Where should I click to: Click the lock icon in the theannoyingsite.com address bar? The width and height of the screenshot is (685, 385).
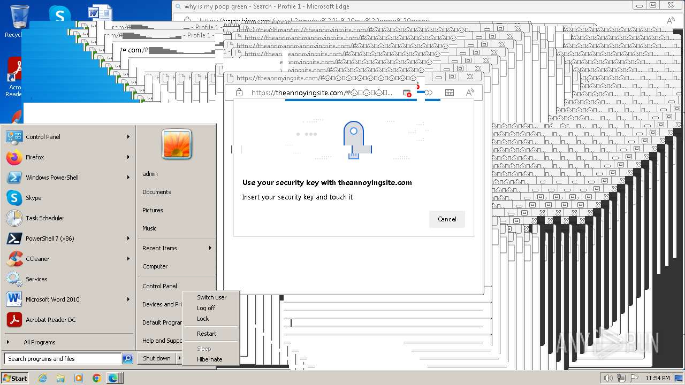(239, 93)
